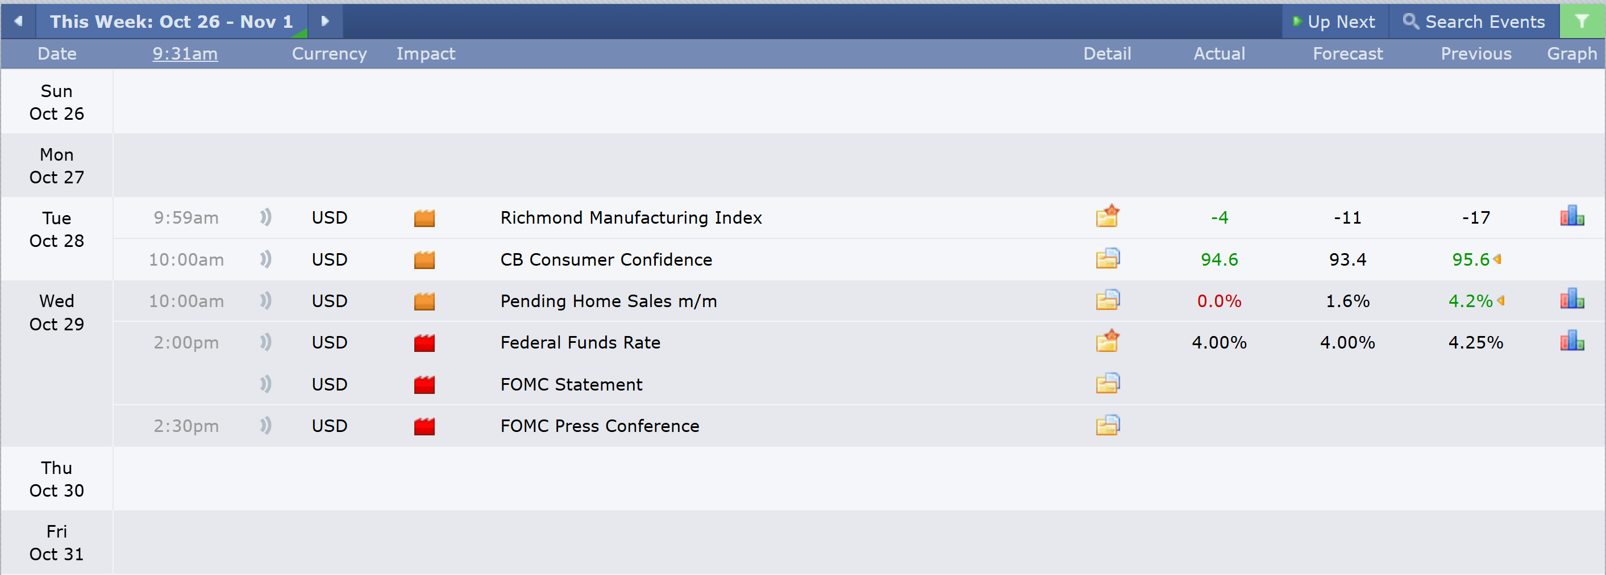1606x575 pixels.
Task: Show graph for Federal Funds Rate
Action: tap(1572, 341)
